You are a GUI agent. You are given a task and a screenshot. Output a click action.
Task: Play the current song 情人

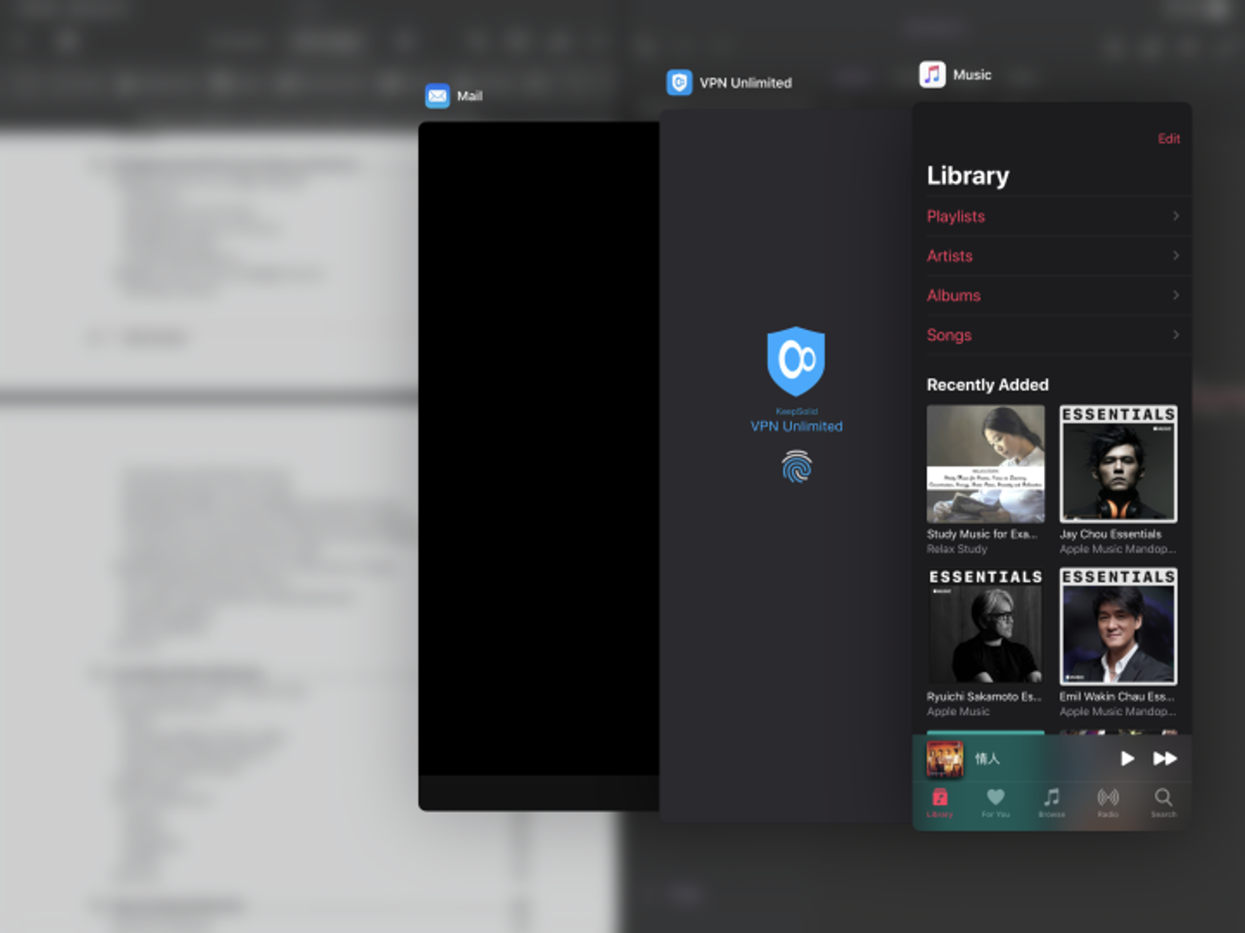click(1127, 758)
